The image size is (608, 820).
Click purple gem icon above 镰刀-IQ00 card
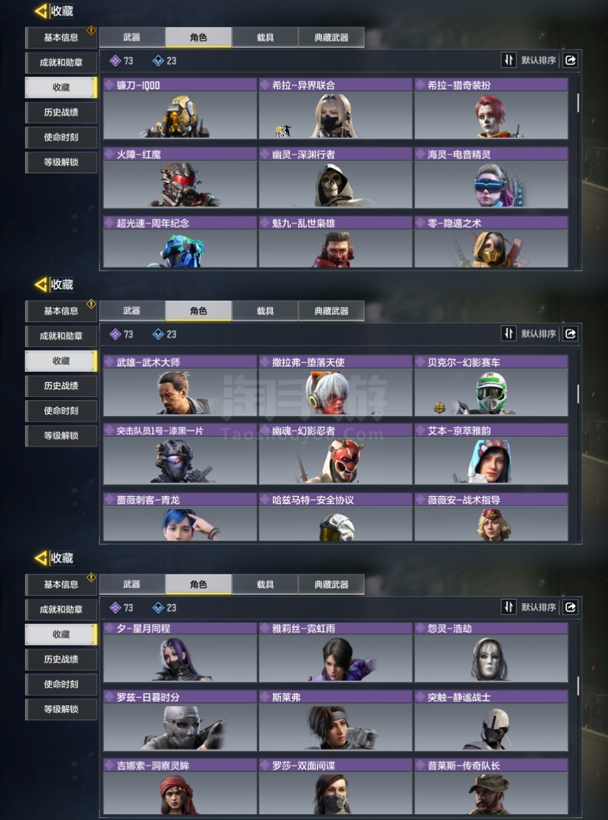click(x=115, y=60)
